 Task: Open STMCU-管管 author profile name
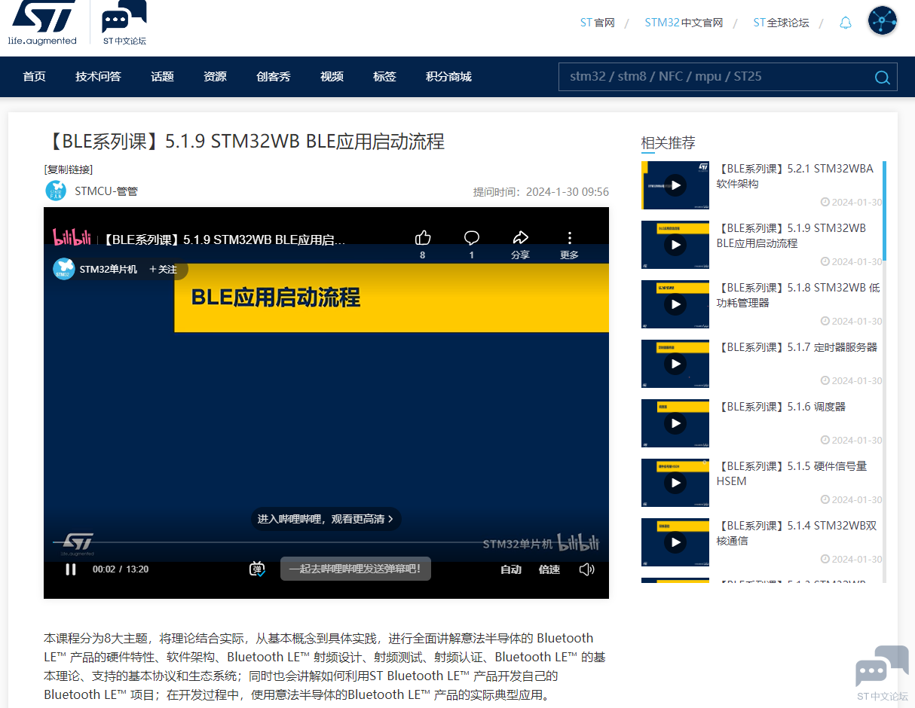coord(106,191)
